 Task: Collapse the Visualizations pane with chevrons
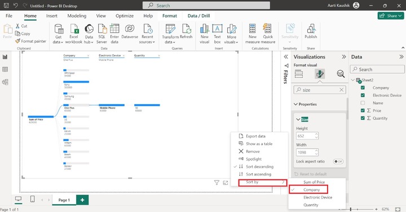pyautogui.click(x=343, y=57)
